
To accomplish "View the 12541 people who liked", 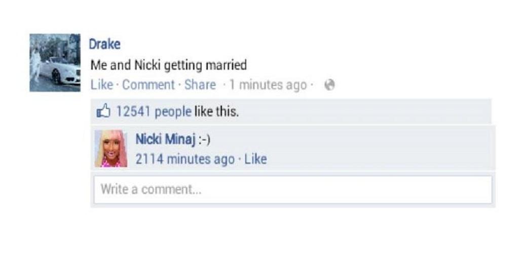I will point(154,112).
